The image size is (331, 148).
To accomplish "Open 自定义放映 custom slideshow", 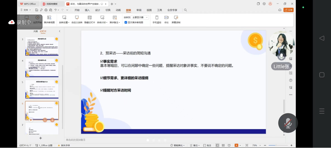I will (77, 19).
